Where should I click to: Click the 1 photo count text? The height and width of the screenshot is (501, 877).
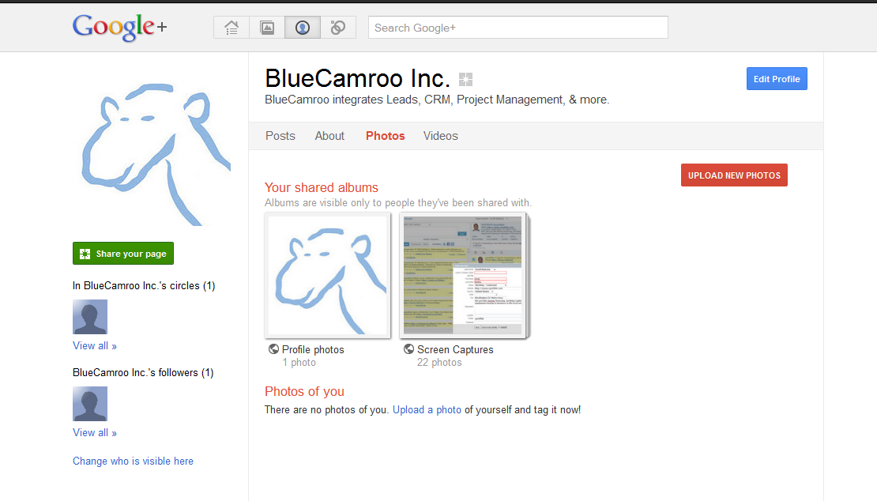299,363
